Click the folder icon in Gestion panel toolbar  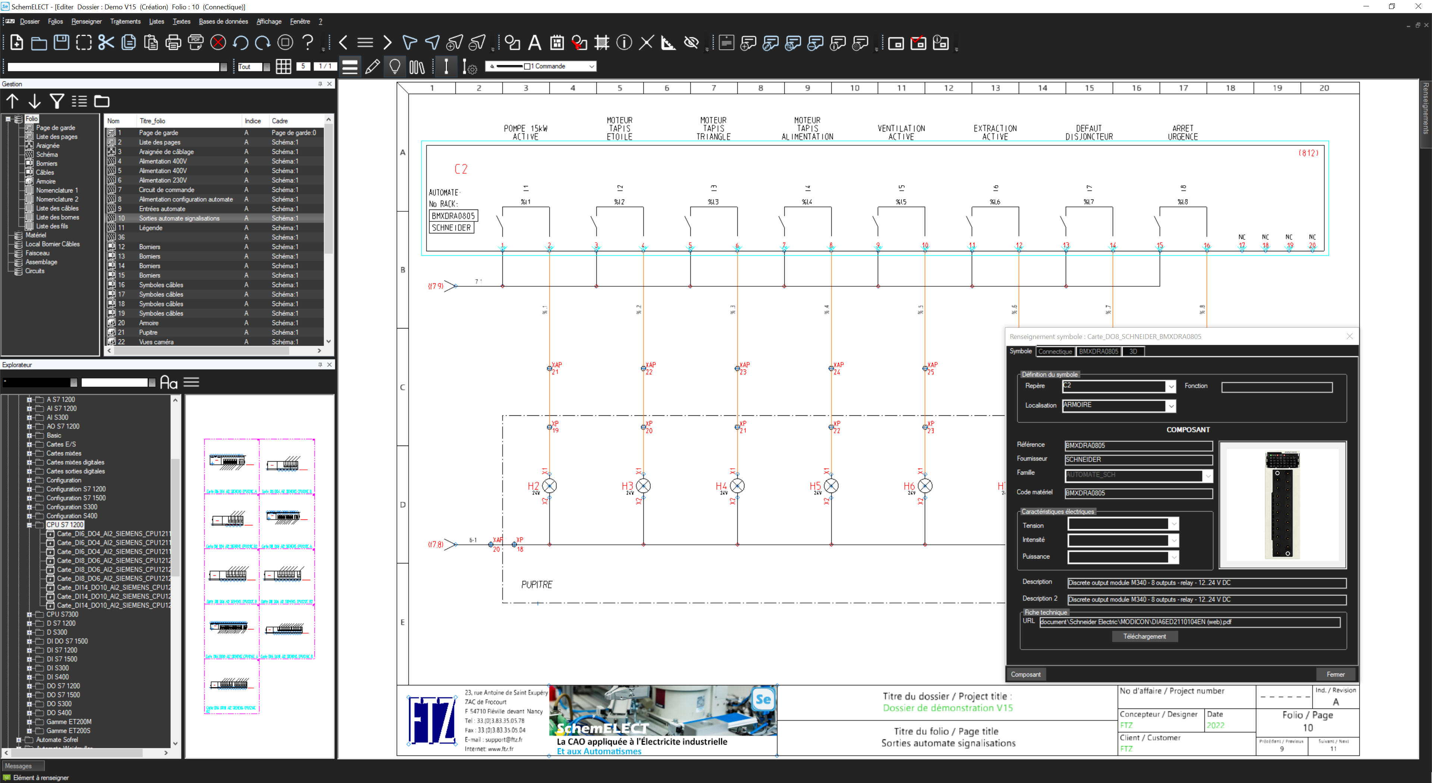coord(101,101)
